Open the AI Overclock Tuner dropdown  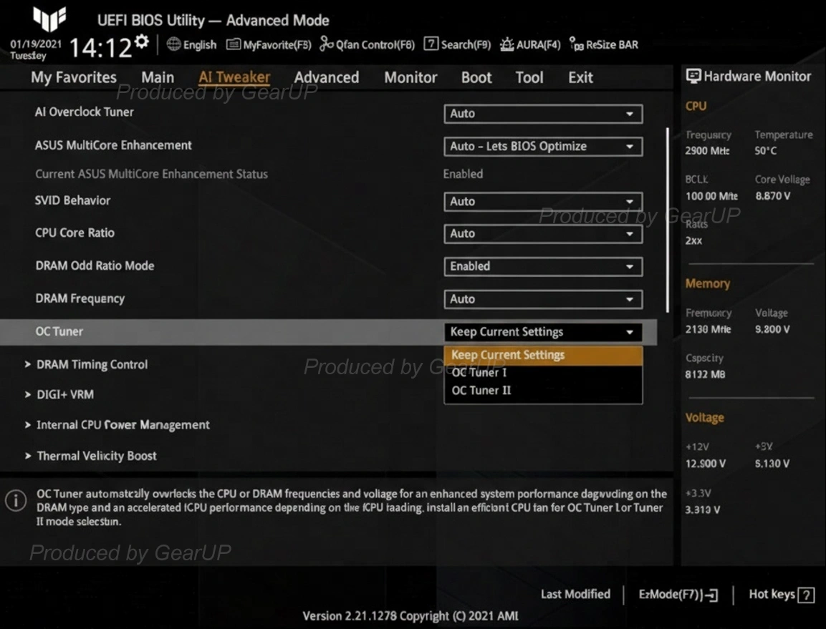coord(543,114)
